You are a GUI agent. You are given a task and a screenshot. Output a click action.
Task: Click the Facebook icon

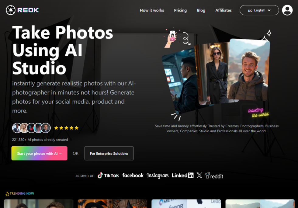[133, 175]
